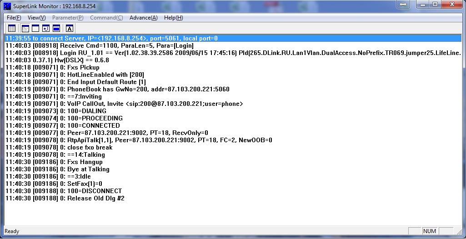Select the highlighted '11:39:55 to connect Server' line
The width and height of the screenshot is (466, 239).
233,38
